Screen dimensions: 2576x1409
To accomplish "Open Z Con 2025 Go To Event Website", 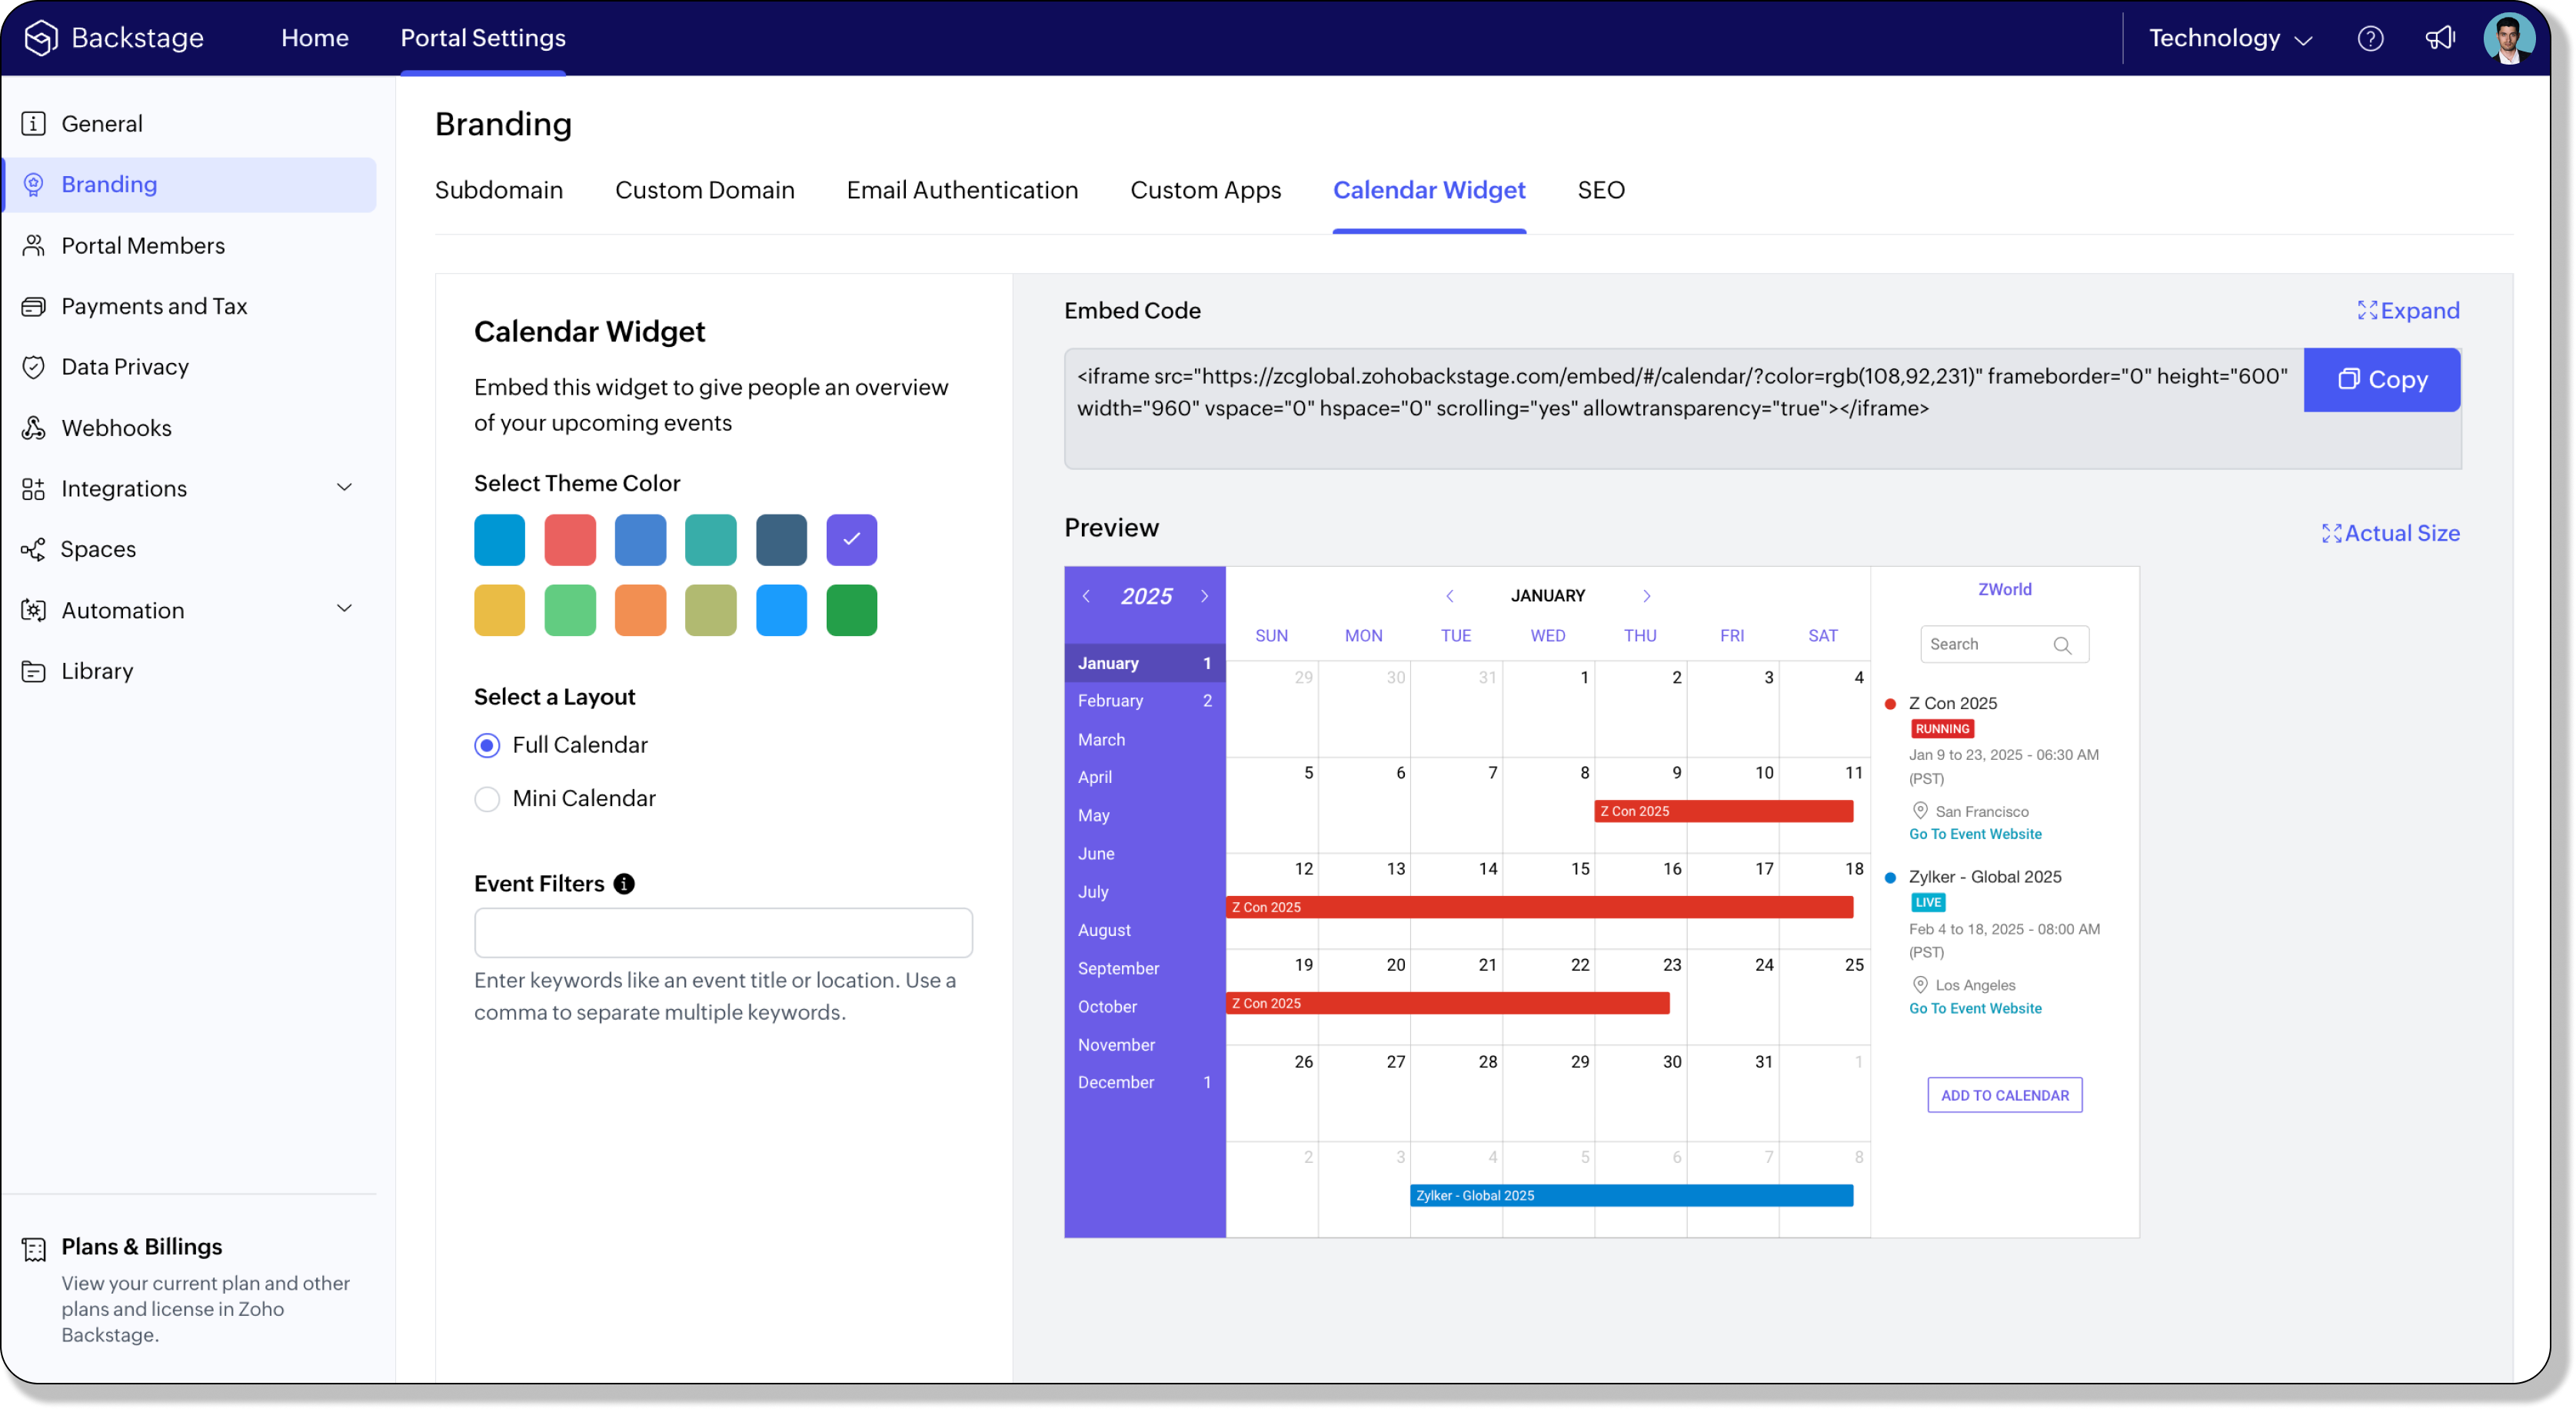I will (x=1975, y=835).
